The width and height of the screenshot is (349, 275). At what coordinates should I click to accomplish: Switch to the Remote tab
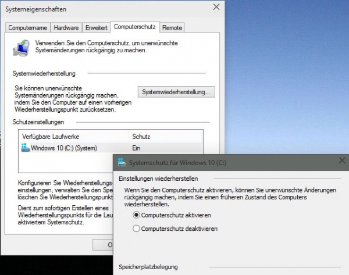(x=172, y=27)
